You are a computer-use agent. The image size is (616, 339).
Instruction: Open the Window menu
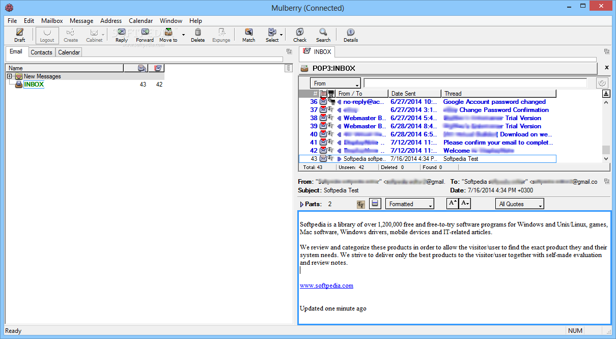[x=171, y=21]
